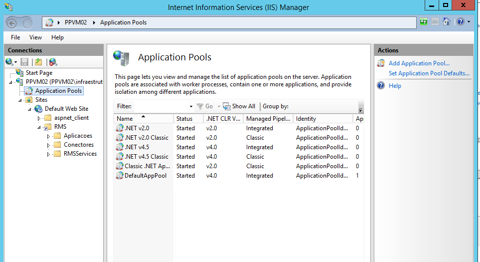Click the Delete Connection icon in Connections
This screenshot has height=262, width=480.
(x=52, y=62)
